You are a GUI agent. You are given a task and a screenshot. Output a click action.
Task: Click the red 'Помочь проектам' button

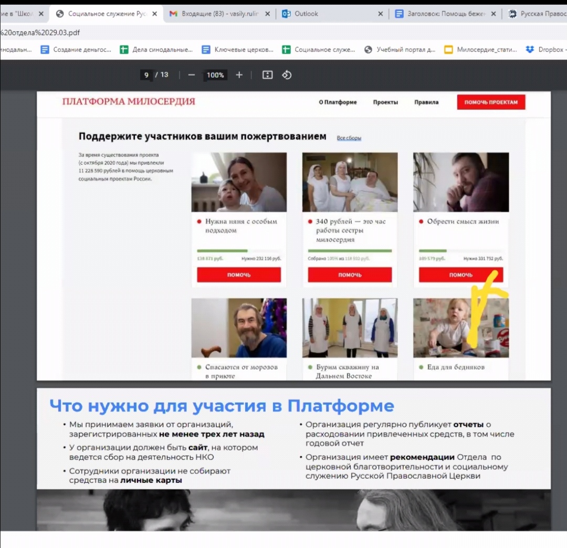point(491,102)
